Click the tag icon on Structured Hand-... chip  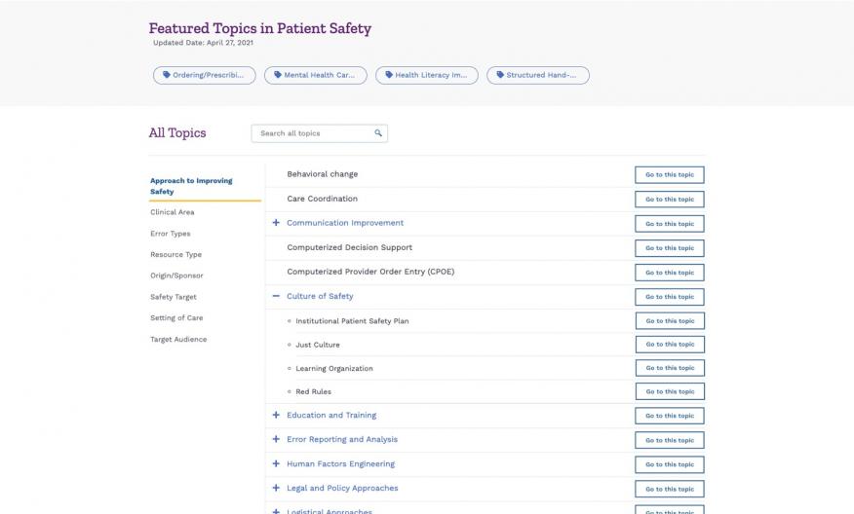tap(500, 75)
